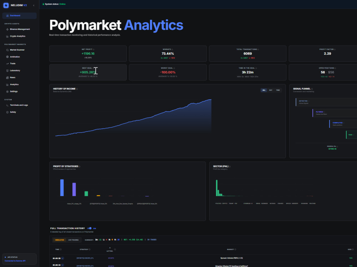This screenshot has height=267, width=357.
Task: Click the Arbitration target icon
Action: [7, 57]
